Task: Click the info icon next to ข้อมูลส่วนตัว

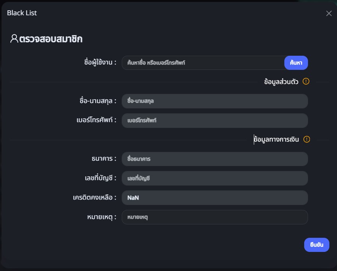Action: [306, 81]
